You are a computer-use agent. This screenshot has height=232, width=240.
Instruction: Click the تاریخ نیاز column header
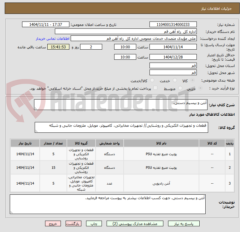25,143
